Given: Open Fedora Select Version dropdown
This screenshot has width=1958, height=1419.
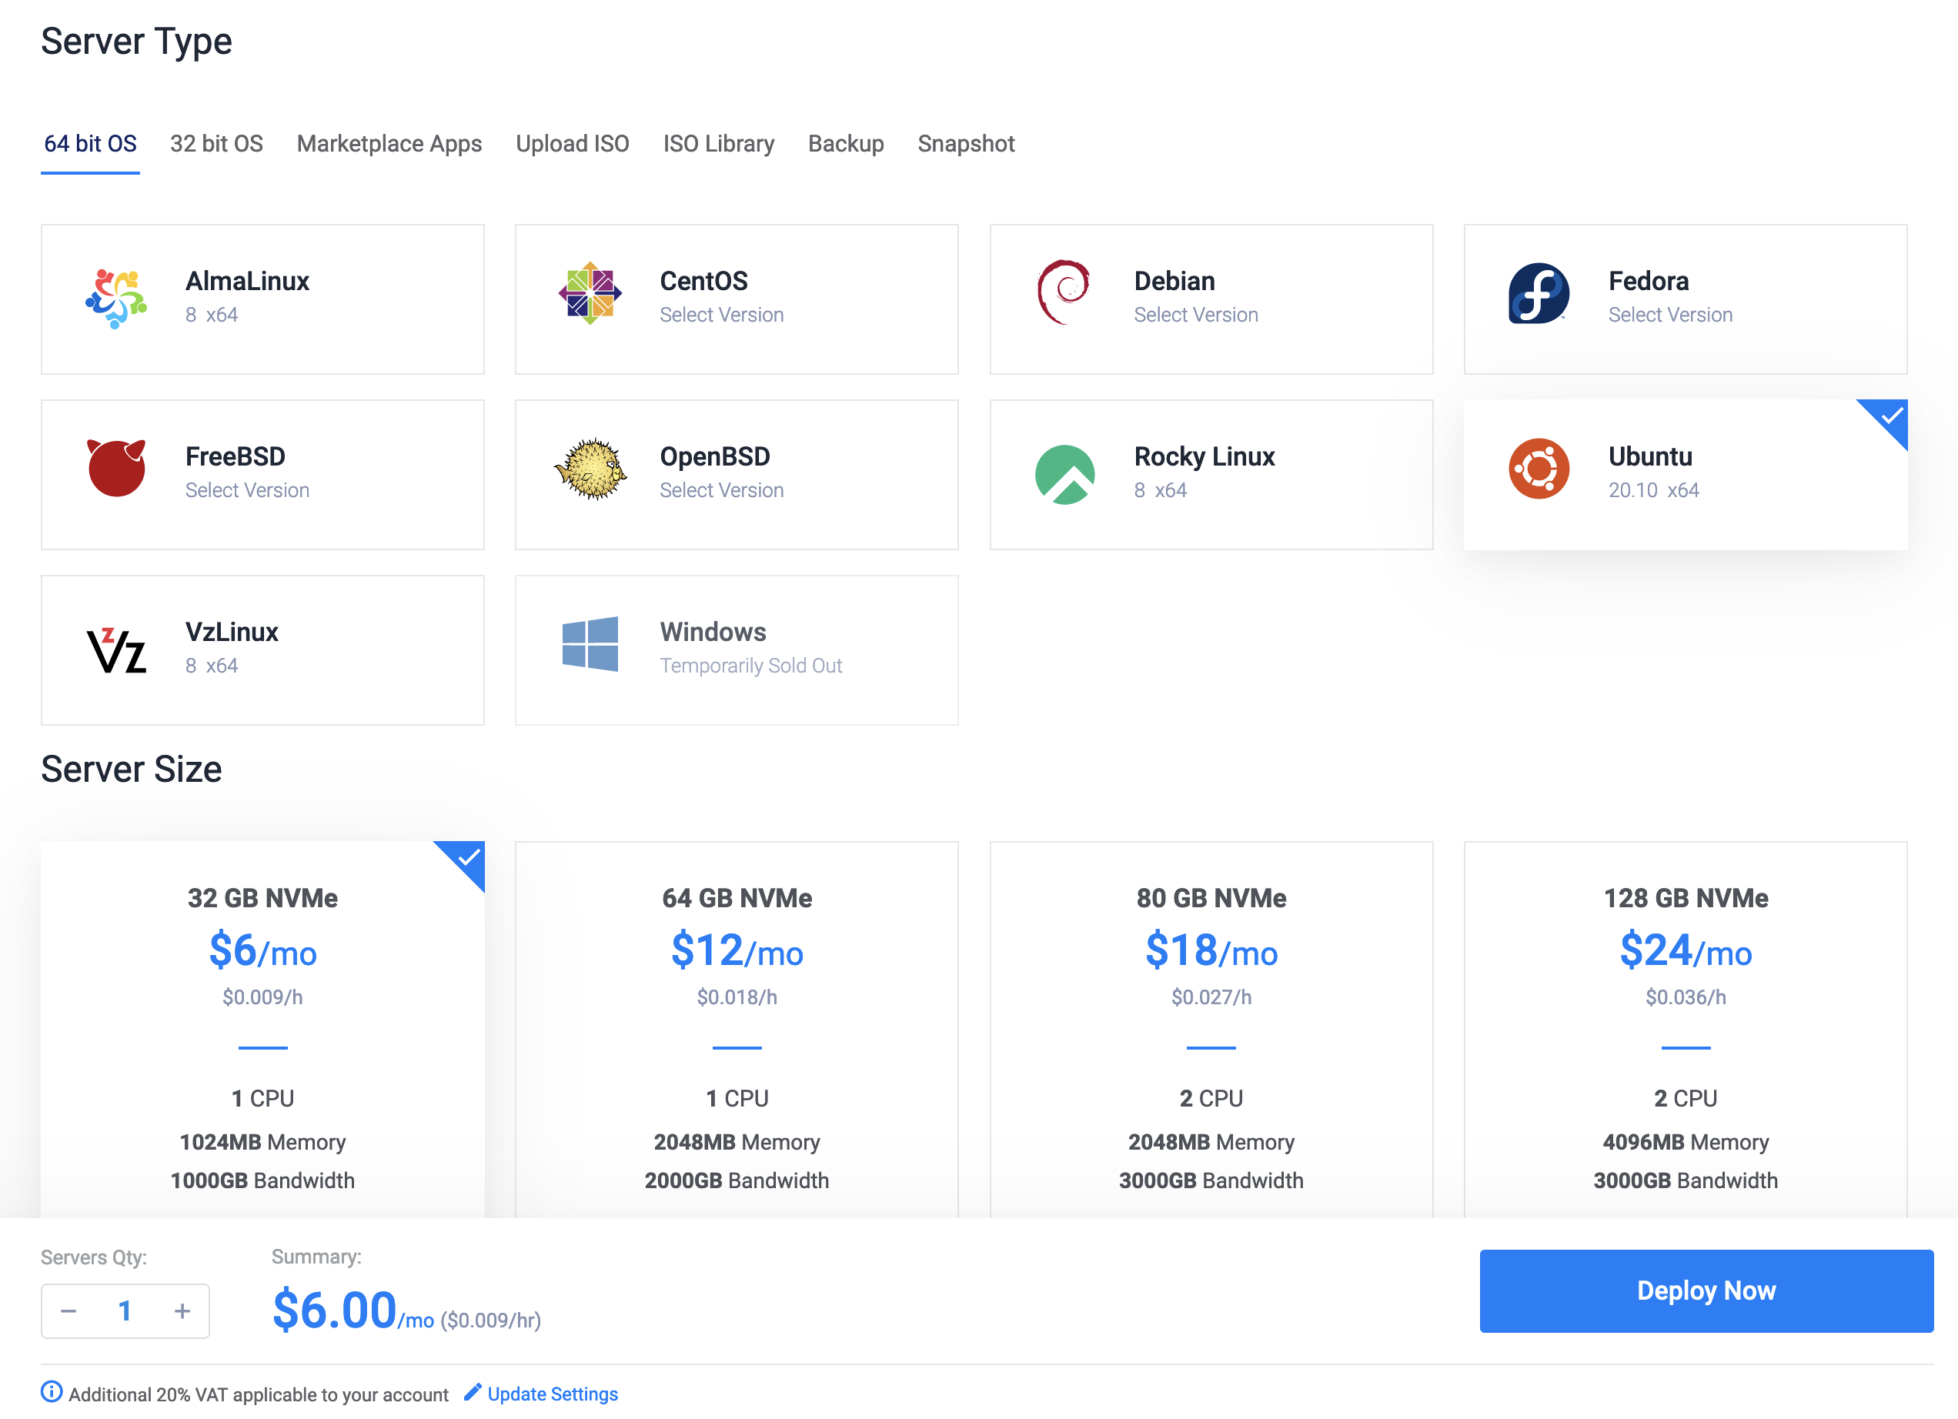Looking at the screenshot, I should (x=1669, y=315).
